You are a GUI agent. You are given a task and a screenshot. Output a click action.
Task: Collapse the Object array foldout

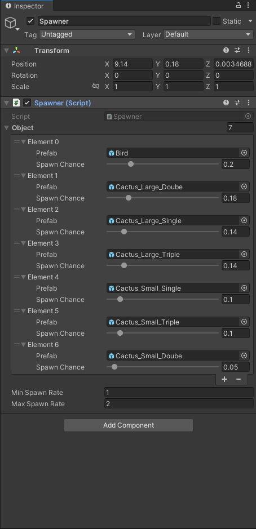[x=6, y=128]
